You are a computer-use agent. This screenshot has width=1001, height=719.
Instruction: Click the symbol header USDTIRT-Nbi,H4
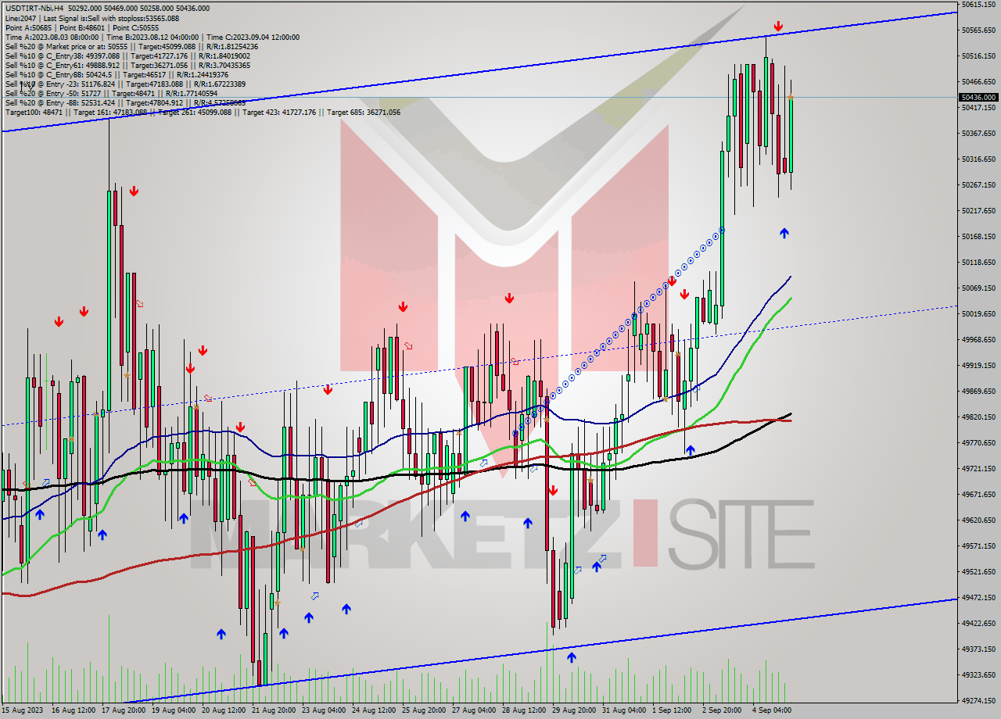[34, 8]
